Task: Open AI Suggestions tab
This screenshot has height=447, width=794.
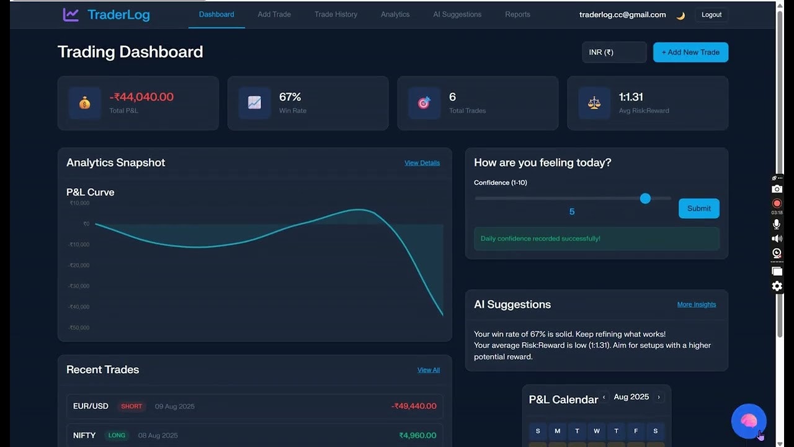Action: click(457, 14)
